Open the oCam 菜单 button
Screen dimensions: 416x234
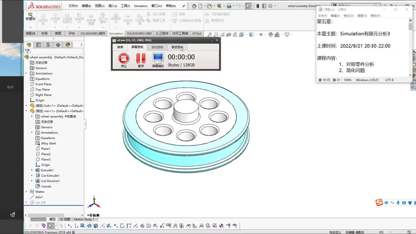pyautogui.click(x=120, y=47)
